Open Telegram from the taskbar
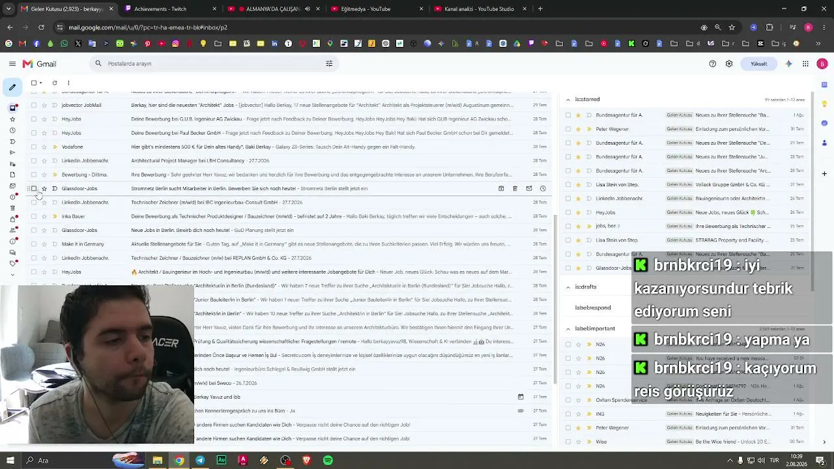 [x=200, y=461]
